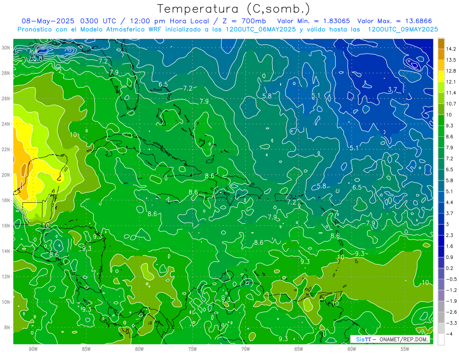The width and height of the screenshot is (459, 354).
Task: Click the "8N" latitude axis label
Action: [7, 327]
